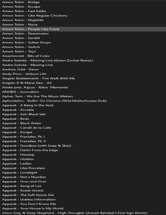The width and height of the screenshot is (166, 215).
Task: Click Aphrodelics - Rollin' On Chrome track
Action: [54, 101]
